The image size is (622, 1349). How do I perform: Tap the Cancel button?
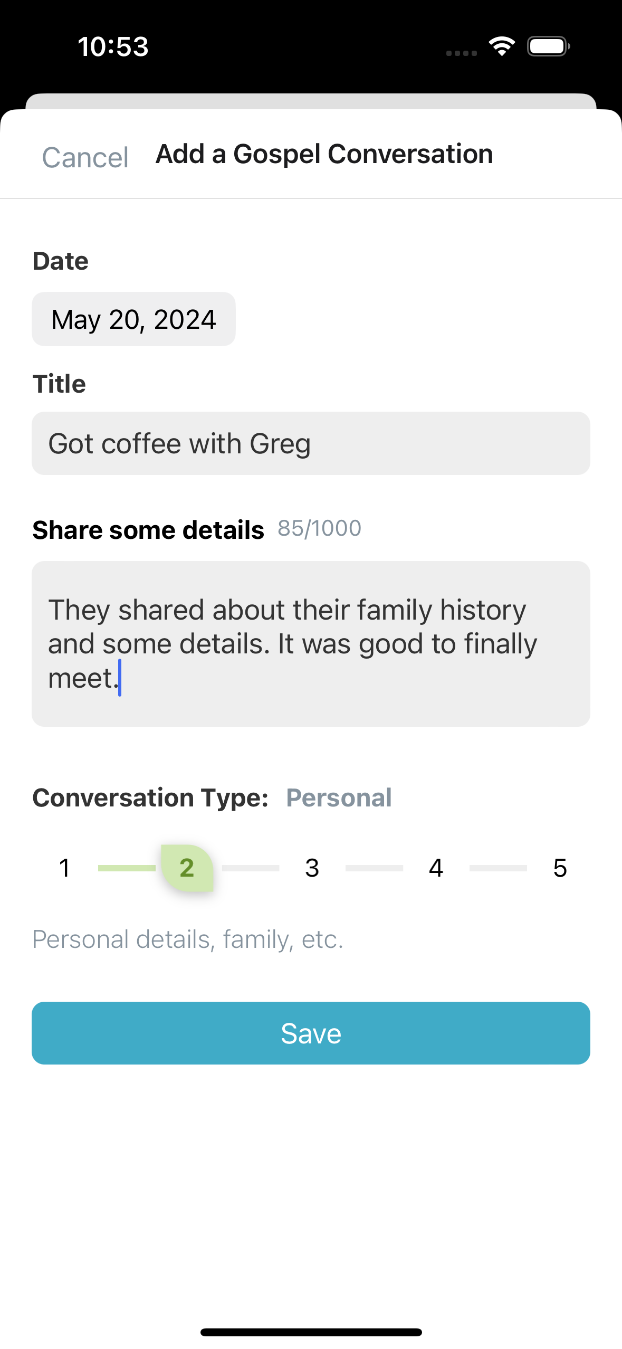[85, 157]
